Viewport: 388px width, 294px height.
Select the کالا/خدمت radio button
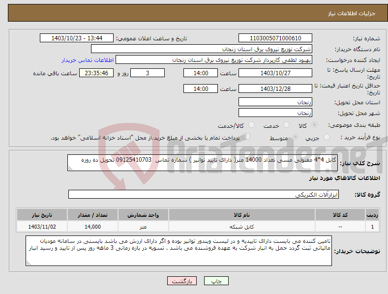(251, 125)
